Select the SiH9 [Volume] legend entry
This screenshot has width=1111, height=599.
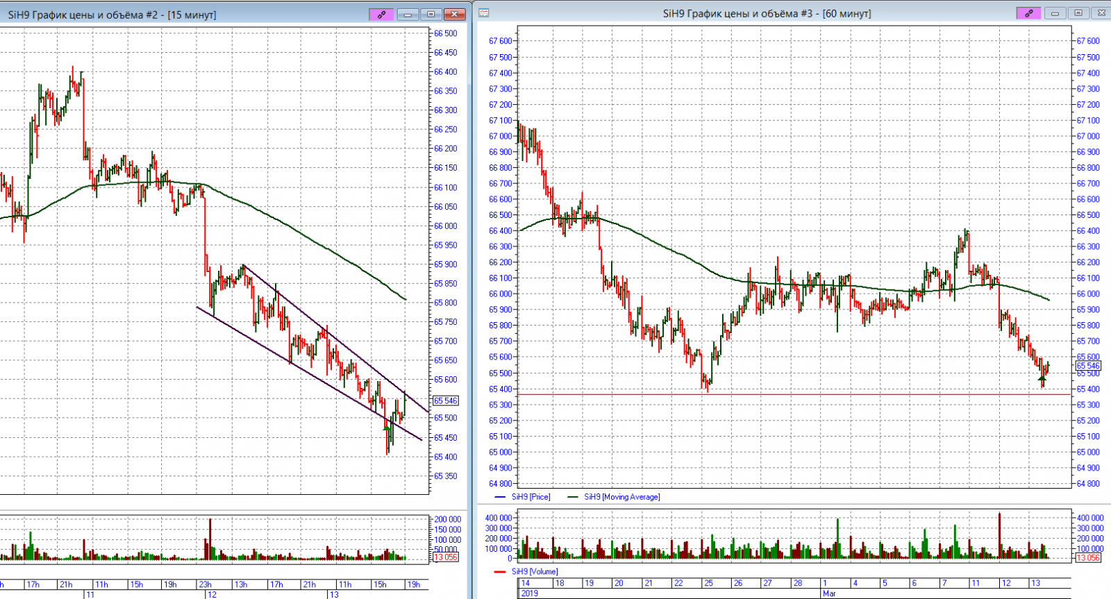click(x=535, y=572)
